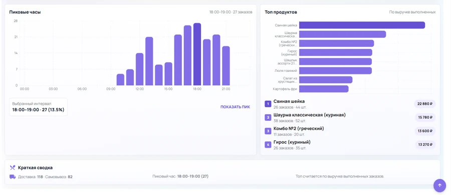Select the 13:00 bar in the peak hours chart
The image size is (451, 195).
pos(149,61)
